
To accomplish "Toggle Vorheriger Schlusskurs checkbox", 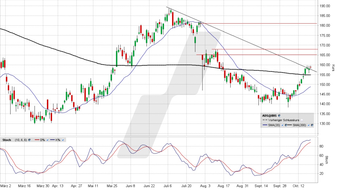I will (302, 120).
